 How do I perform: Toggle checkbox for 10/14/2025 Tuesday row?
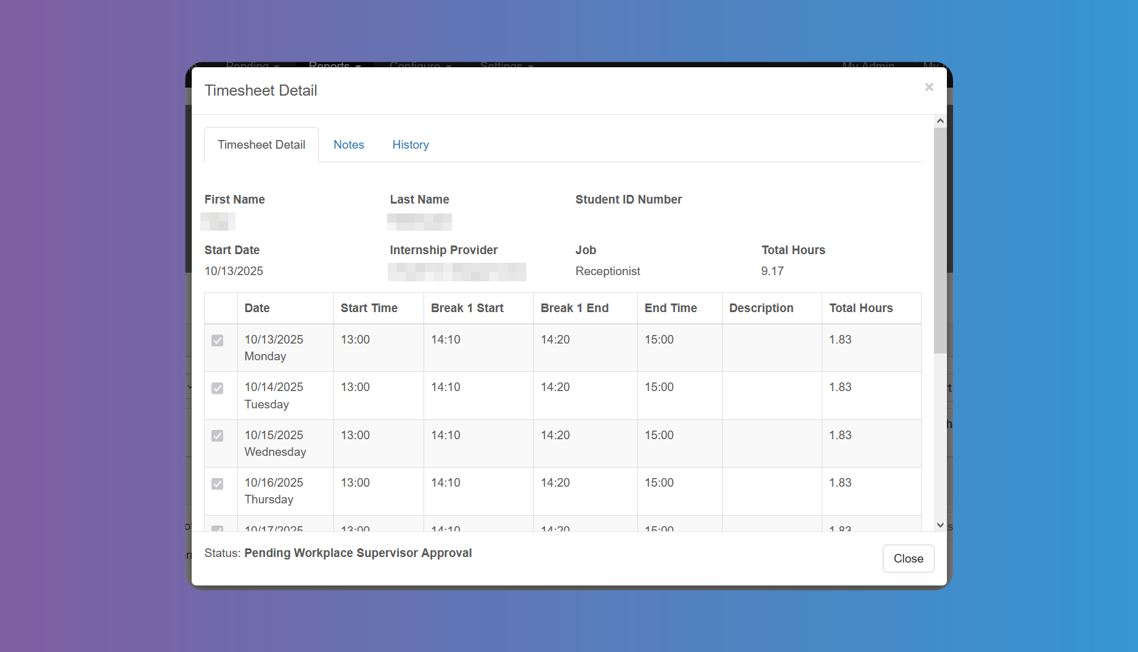click(x=217, y=388)
